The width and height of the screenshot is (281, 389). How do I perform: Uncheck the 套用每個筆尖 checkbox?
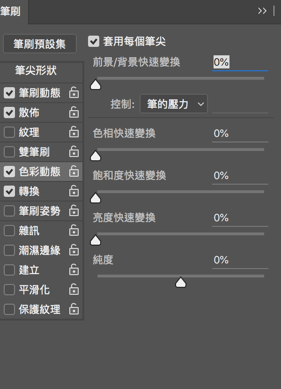(94, 41)
